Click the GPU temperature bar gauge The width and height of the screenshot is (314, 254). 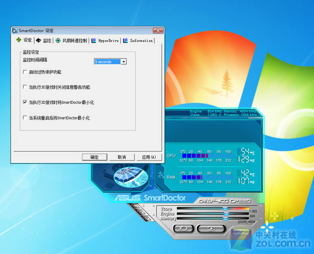[208, 156]
